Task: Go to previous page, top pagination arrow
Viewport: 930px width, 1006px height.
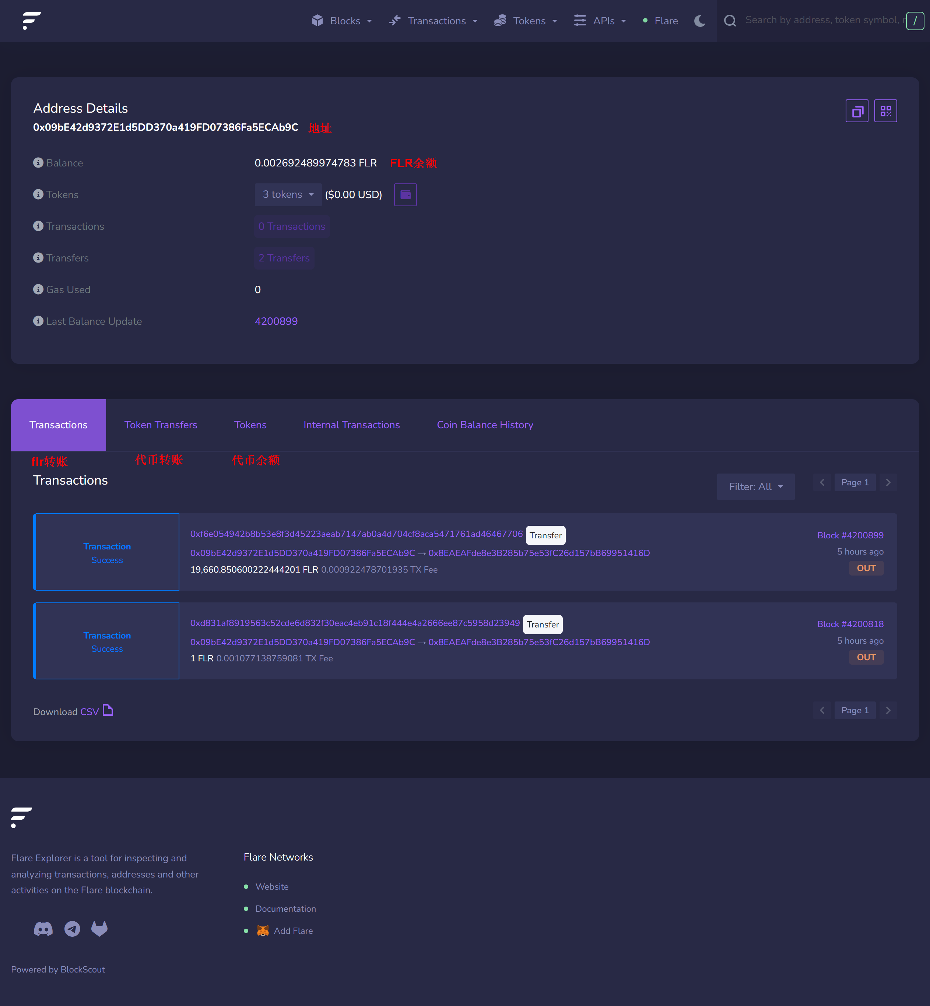Action: (822, 482)
